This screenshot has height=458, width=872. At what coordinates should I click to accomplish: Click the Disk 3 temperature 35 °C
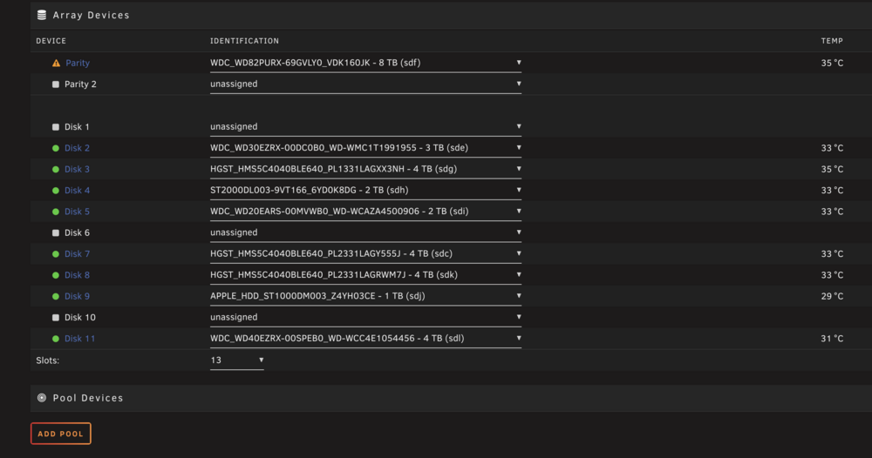tap(832, 169)
